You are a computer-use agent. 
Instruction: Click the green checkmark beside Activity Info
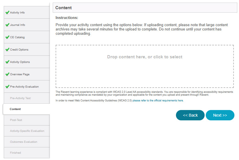pyautogui.click(x=7, y=12)
